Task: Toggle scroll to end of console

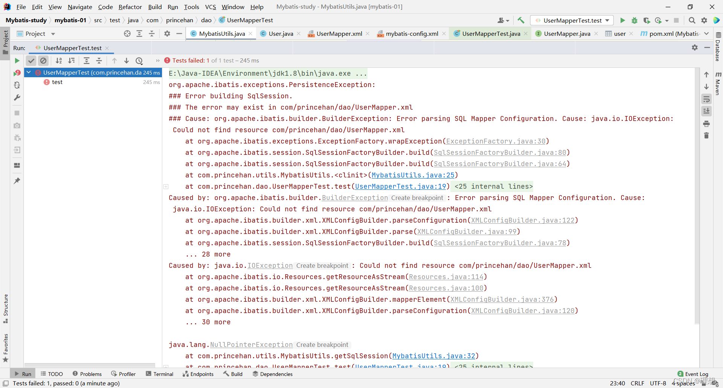Action: 706,111
